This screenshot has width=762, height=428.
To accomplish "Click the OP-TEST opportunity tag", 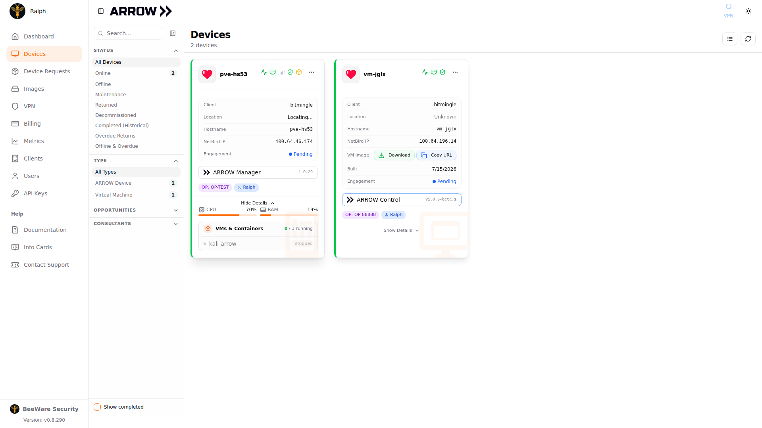I will (x=215, y=187).
